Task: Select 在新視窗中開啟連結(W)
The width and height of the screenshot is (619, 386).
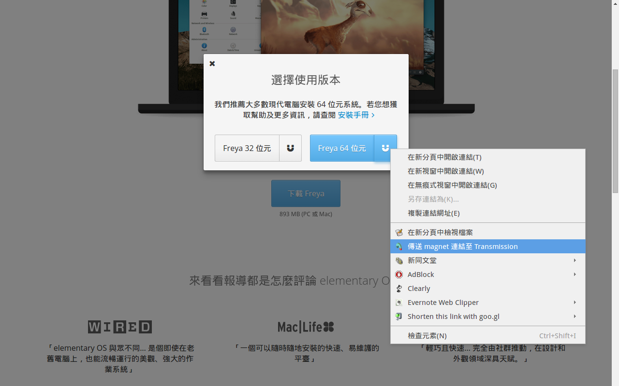Action: click(488, 171)
